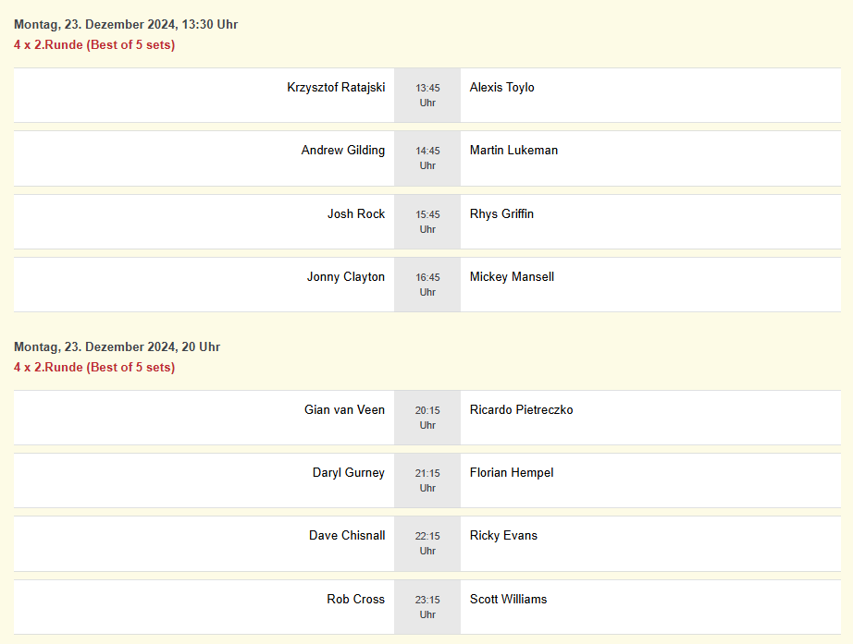Open Mickey Mansell entry
This screenshot has height=644, width=853.
coord(512,277)
